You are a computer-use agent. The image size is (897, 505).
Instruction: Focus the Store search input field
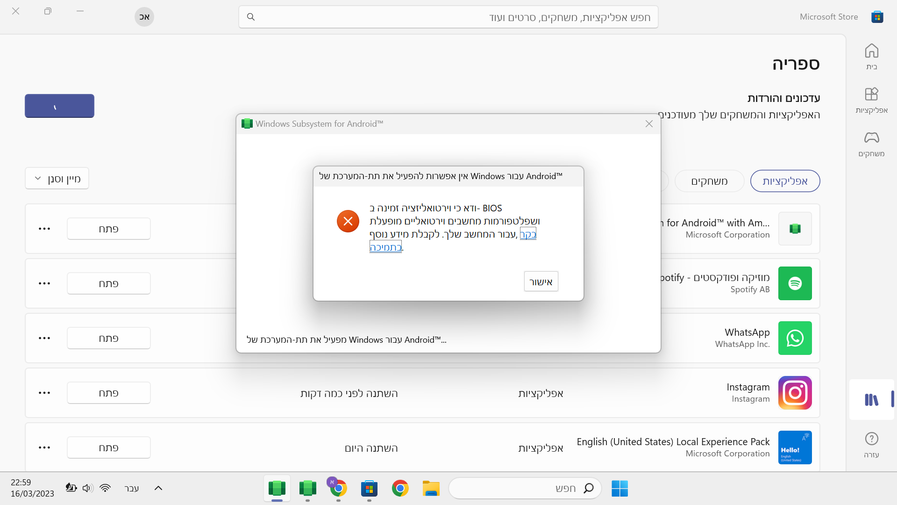click(448, 17)
